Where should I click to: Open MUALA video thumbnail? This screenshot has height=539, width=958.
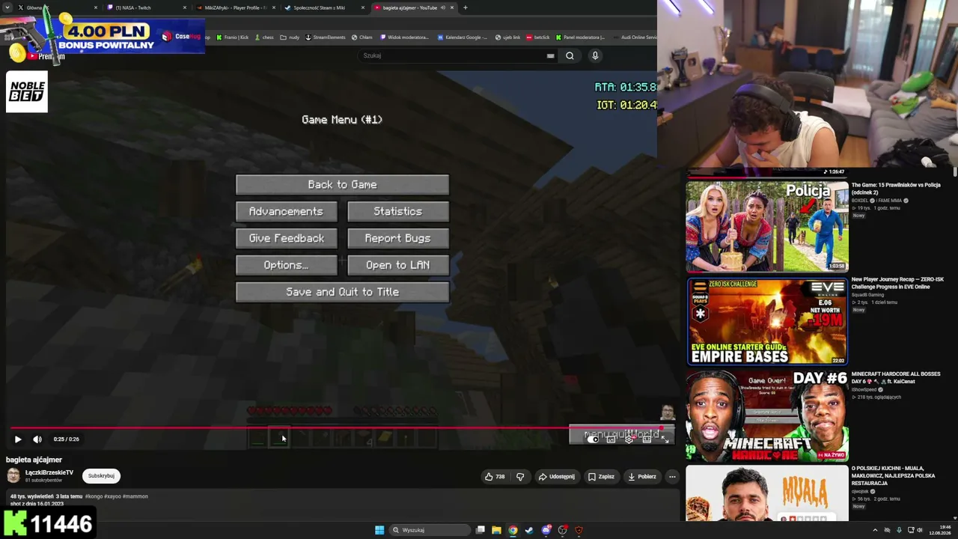pyautogui.click(x=767, y=493)
